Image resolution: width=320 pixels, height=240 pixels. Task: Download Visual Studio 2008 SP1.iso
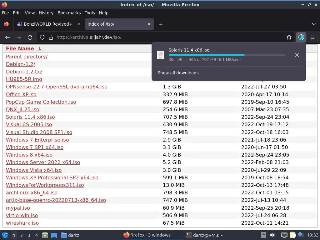[x=39, y=132]
